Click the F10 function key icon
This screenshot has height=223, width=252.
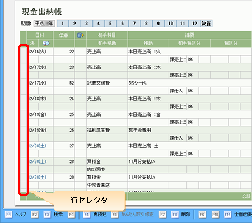215,215
